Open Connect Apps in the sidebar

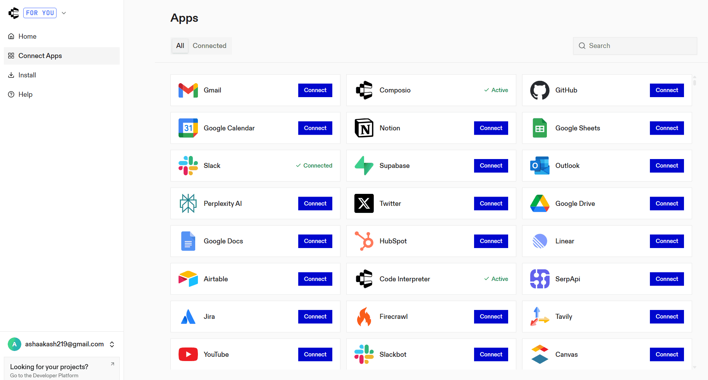coord(62,56)
